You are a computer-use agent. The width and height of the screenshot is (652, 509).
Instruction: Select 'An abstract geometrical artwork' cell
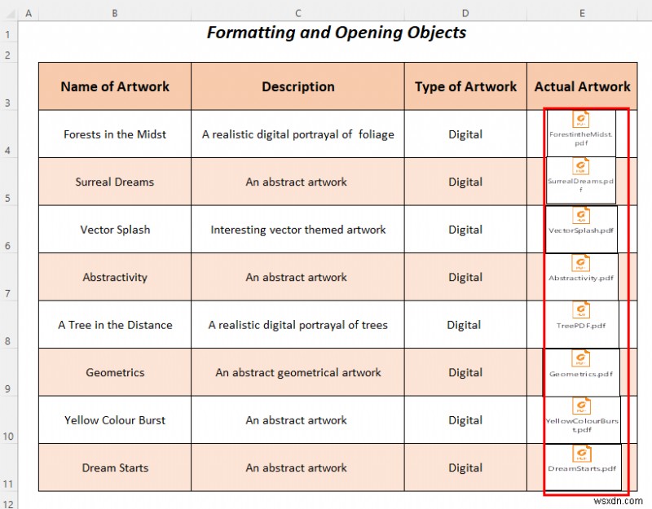[297, 372]
